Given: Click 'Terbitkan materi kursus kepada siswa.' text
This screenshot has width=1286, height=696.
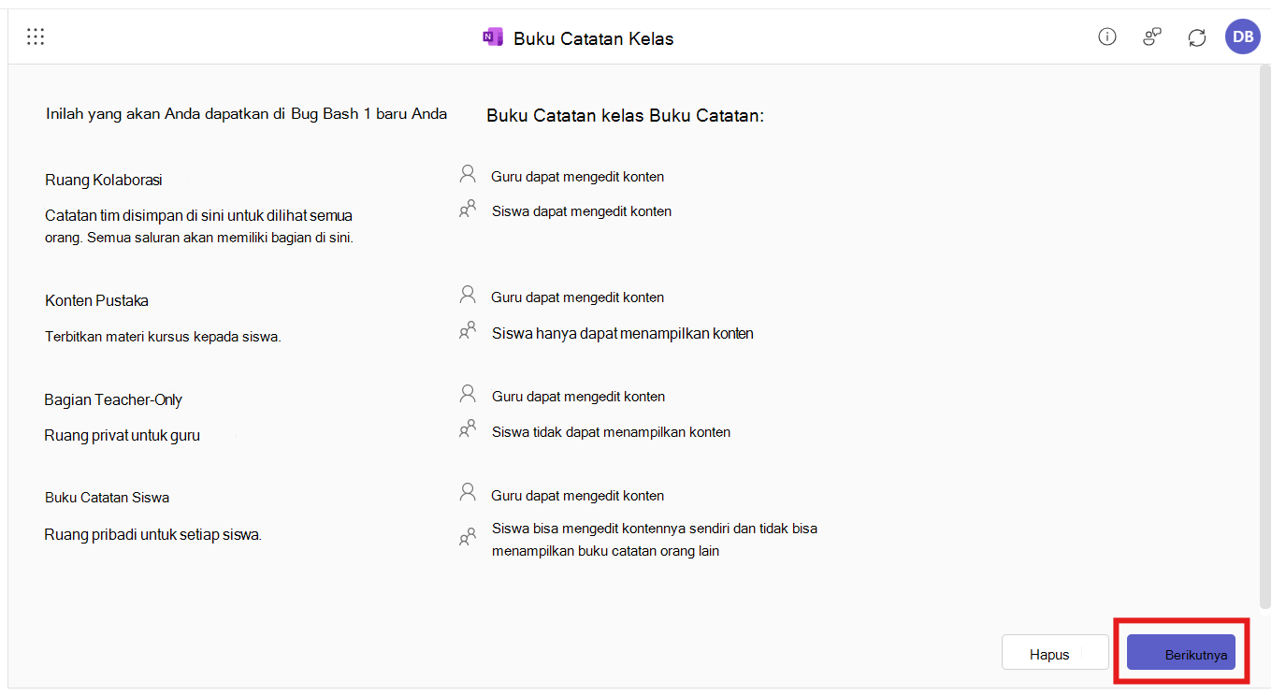Looking at the screenshot, I should tap(163, 337).
